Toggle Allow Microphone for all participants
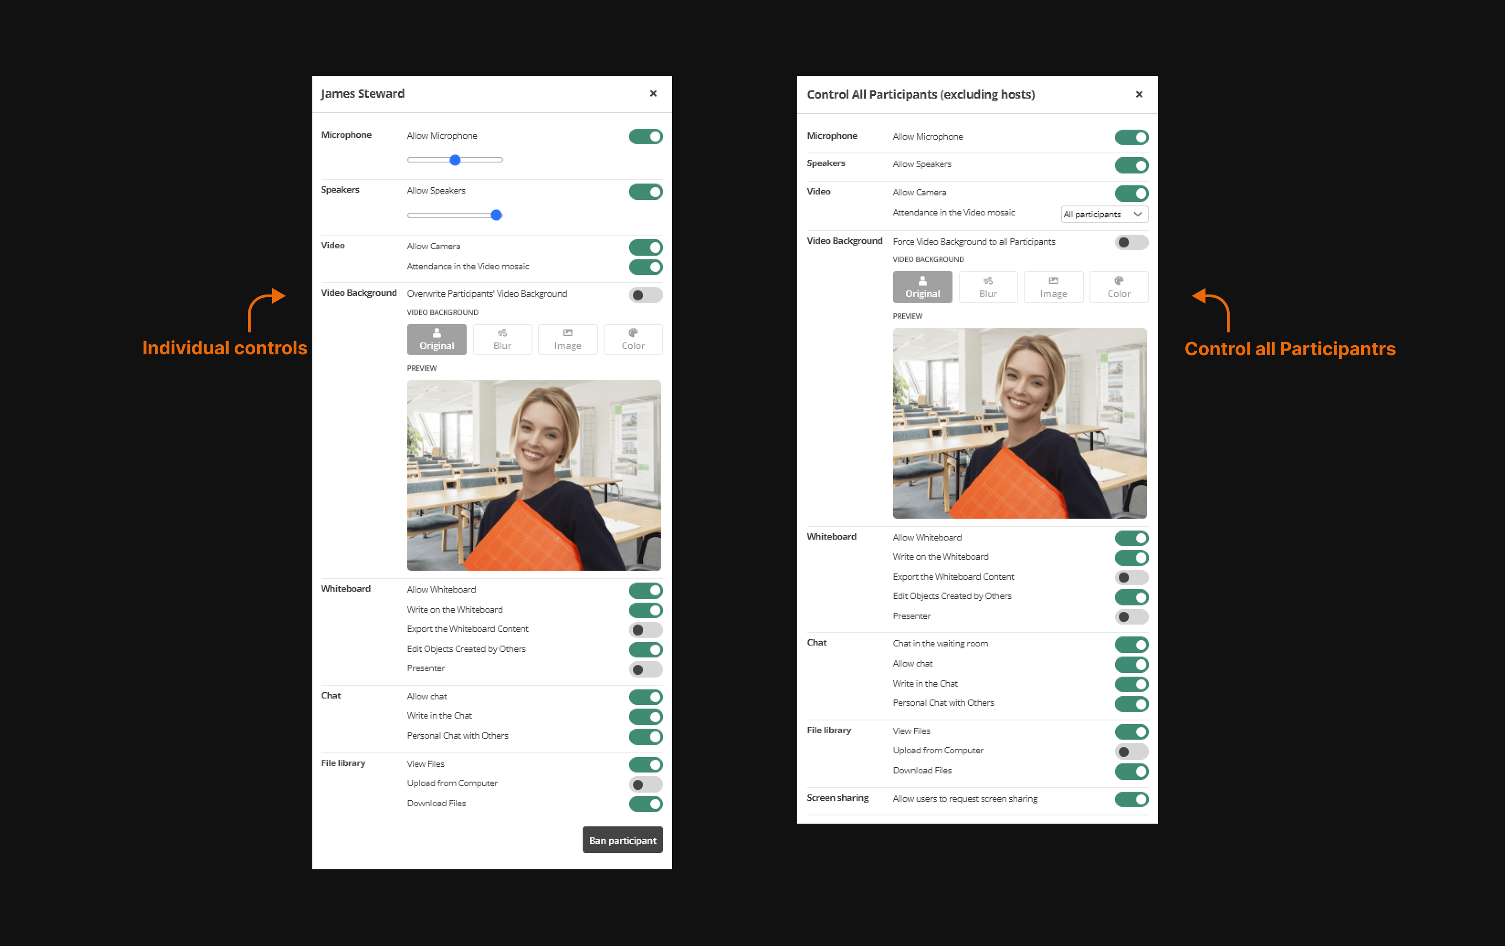This screenshot has height=946, width=1505. [x=1131, y=137]
